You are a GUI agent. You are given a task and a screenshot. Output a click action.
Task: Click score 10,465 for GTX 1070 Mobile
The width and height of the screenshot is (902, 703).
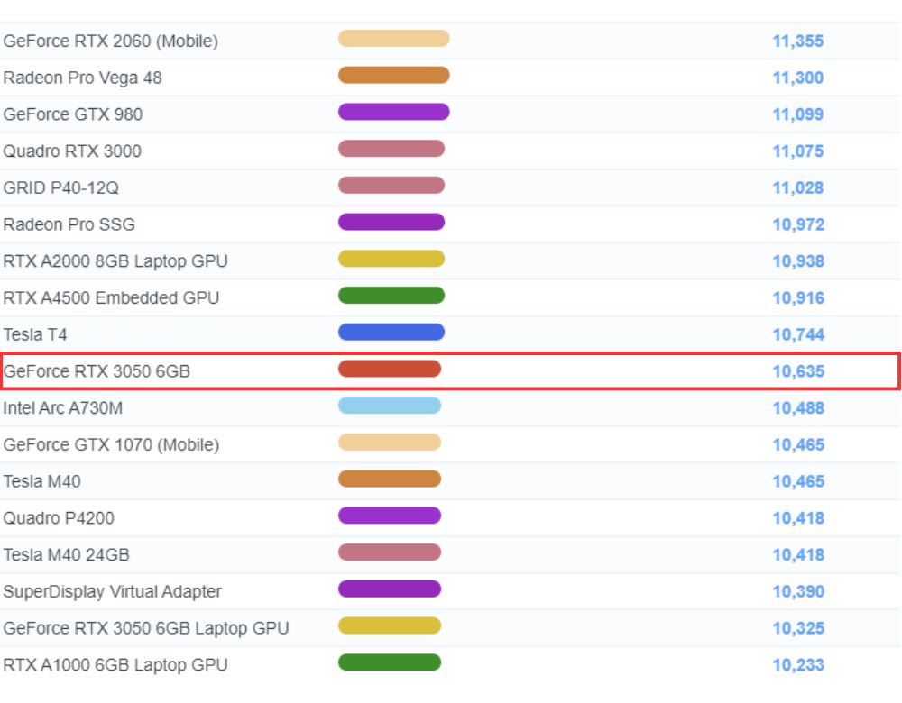pyautogui.click(x=798, y=445)
